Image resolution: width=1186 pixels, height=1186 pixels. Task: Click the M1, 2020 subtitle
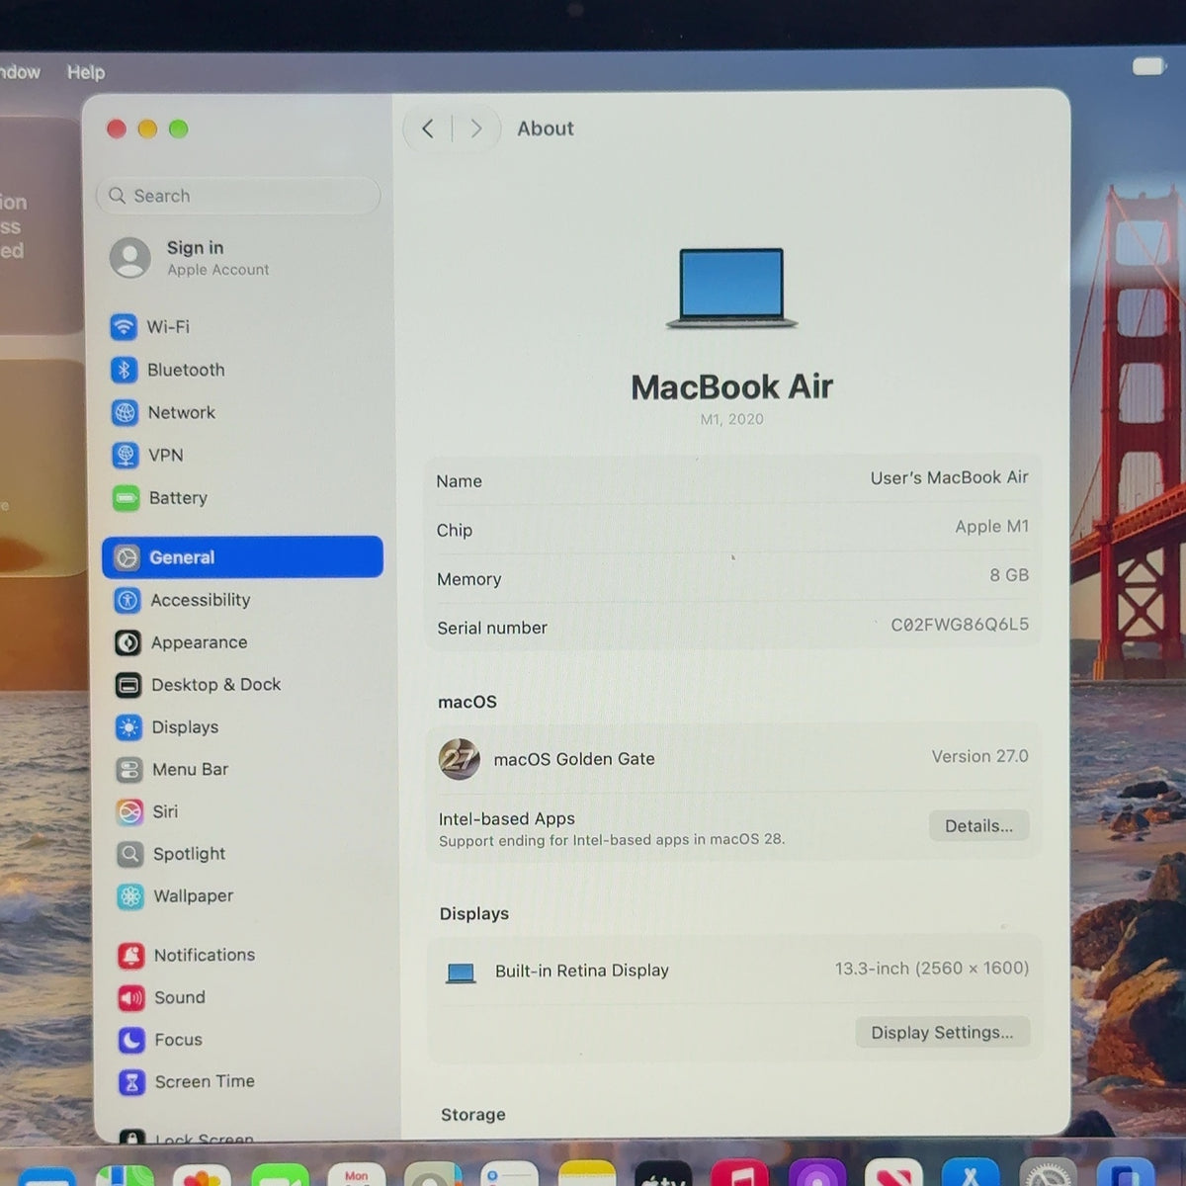pos(731,419)
